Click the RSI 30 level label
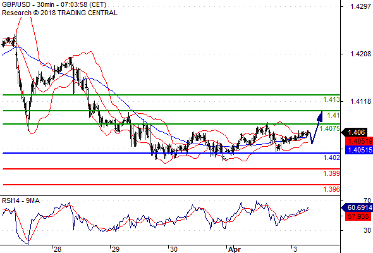The width and height of the screenshot is (373, 253). (367, 230)
